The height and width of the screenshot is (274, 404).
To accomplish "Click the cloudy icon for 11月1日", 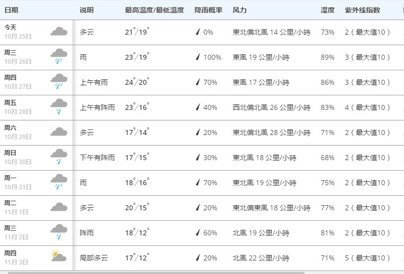I will pyautogui.click(x=59, y=207).
